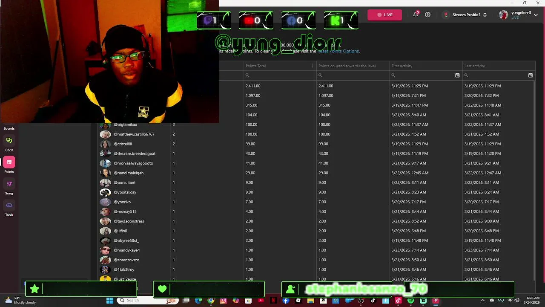The width and height of the screenshot is (545, 307).
Task: Select user @moniaalwaysgoodto
Action: [133, 163]
